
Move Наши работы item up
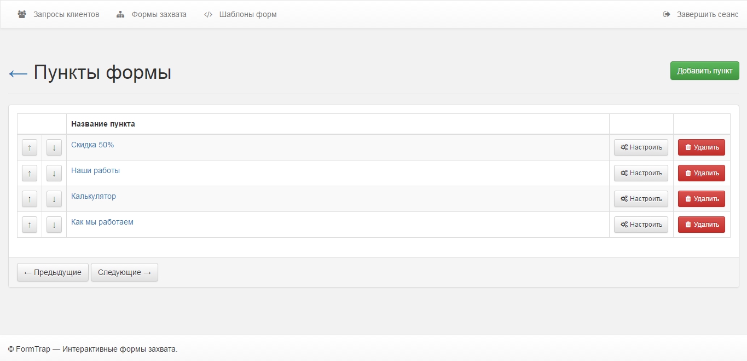click(30, 173)
